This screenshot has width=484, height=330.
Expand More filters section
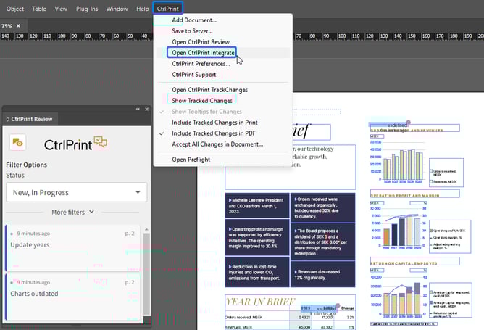click(72, 212)
